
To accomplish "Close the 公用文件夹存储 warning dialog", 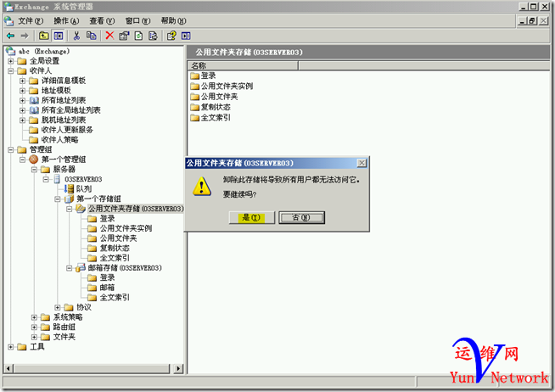I will coord(362,163).
